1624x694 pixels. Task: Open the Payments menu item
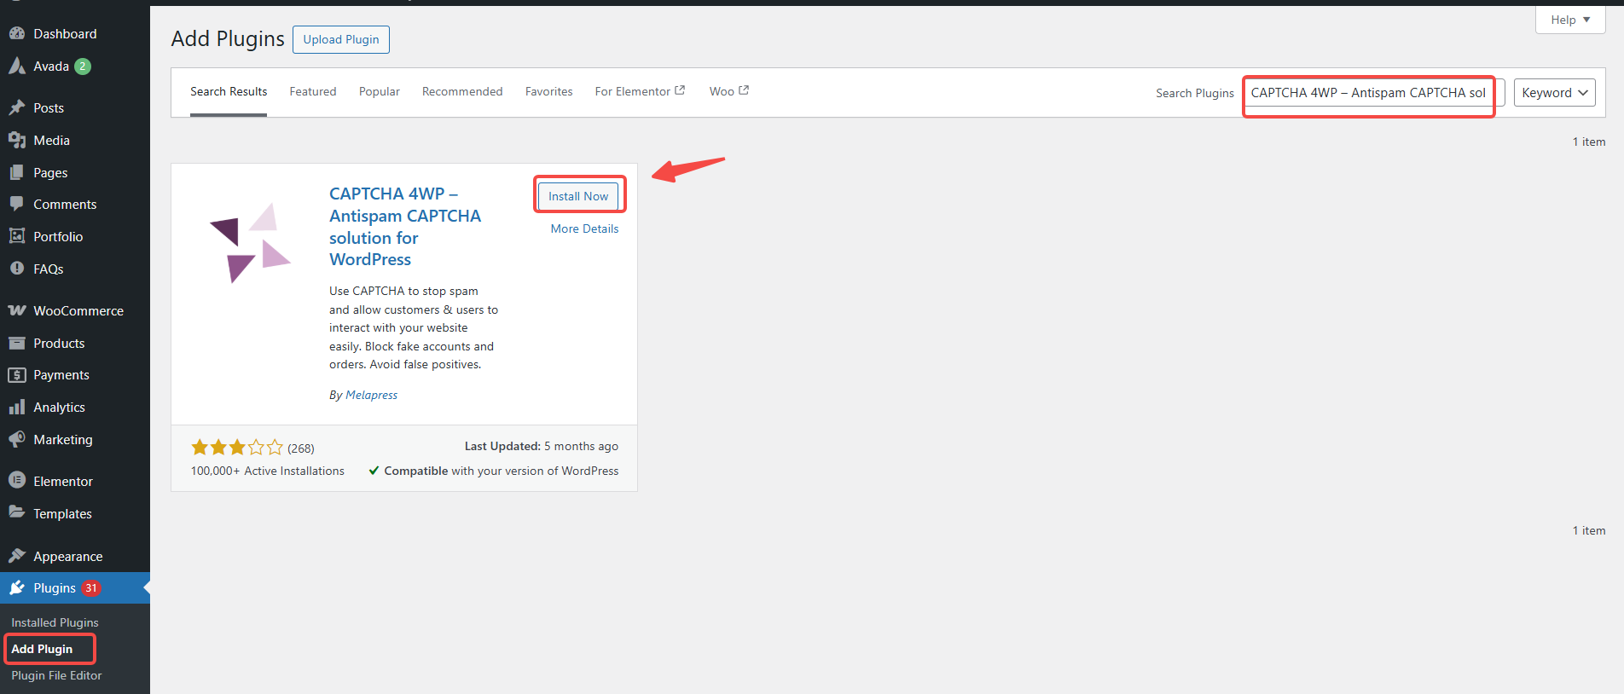pos(75,374)
